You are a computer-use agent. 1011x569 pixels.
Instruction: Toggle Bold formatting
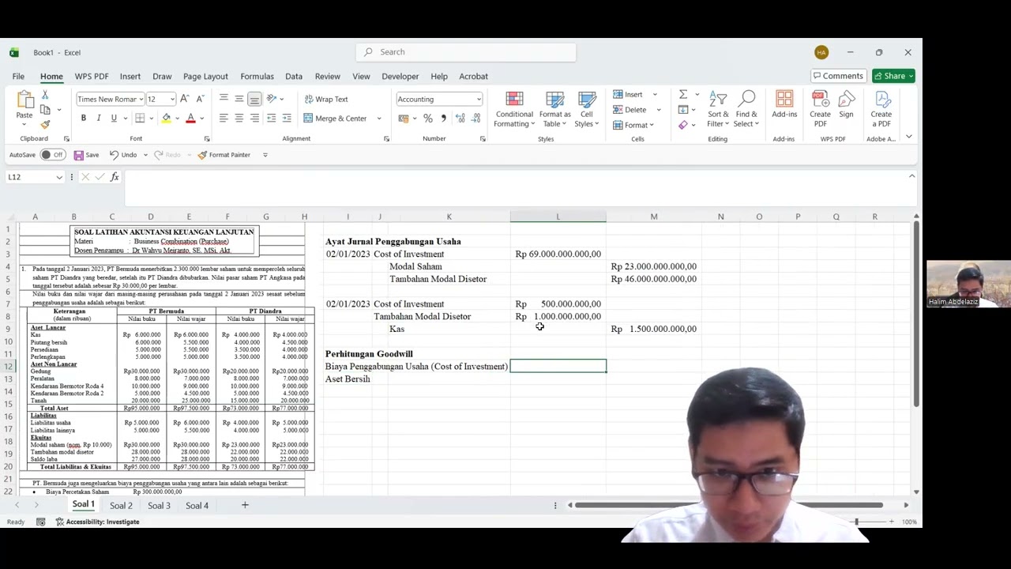tap(83, 119)
